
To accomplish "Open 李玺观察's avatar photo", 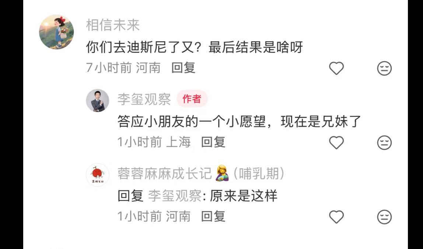I will (x=97, y=100).
